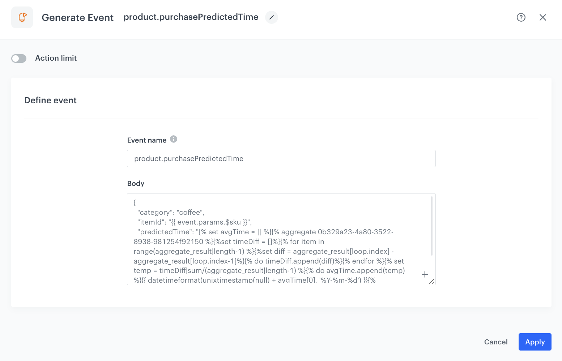Click the itemId line in the Body
The height and width of the screenshot is (361, 562).
tap(193, 222)
